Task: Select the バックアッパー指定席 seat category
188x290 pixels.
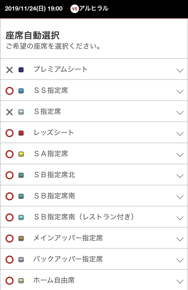Action: [68, 259]
